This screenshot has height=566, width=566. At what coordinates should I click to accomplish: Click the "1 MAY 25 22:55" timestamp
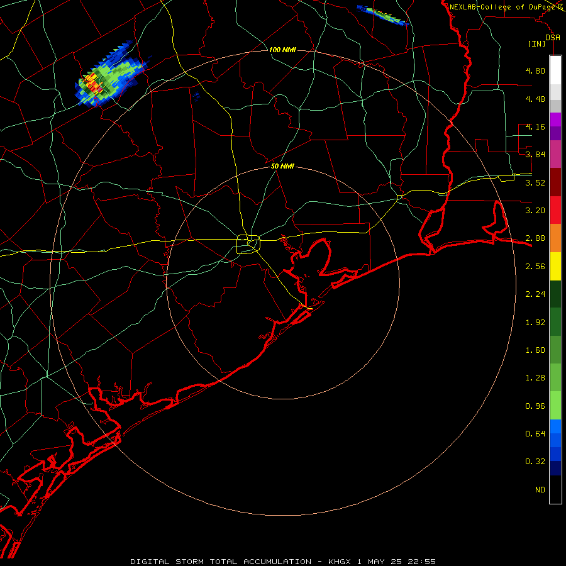pyautogui.click(x=396, y=562)
